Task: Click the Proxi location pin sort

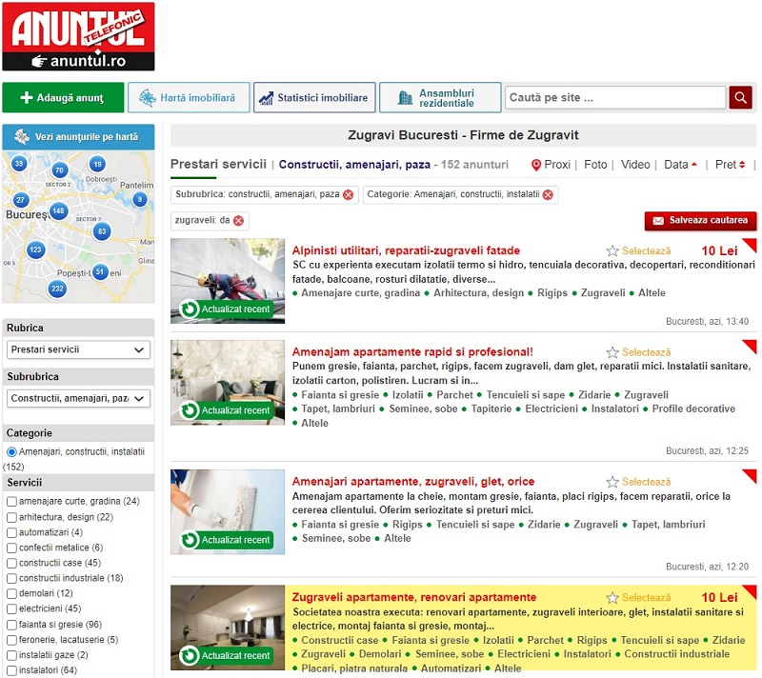Action: click(x=536, y=165)
